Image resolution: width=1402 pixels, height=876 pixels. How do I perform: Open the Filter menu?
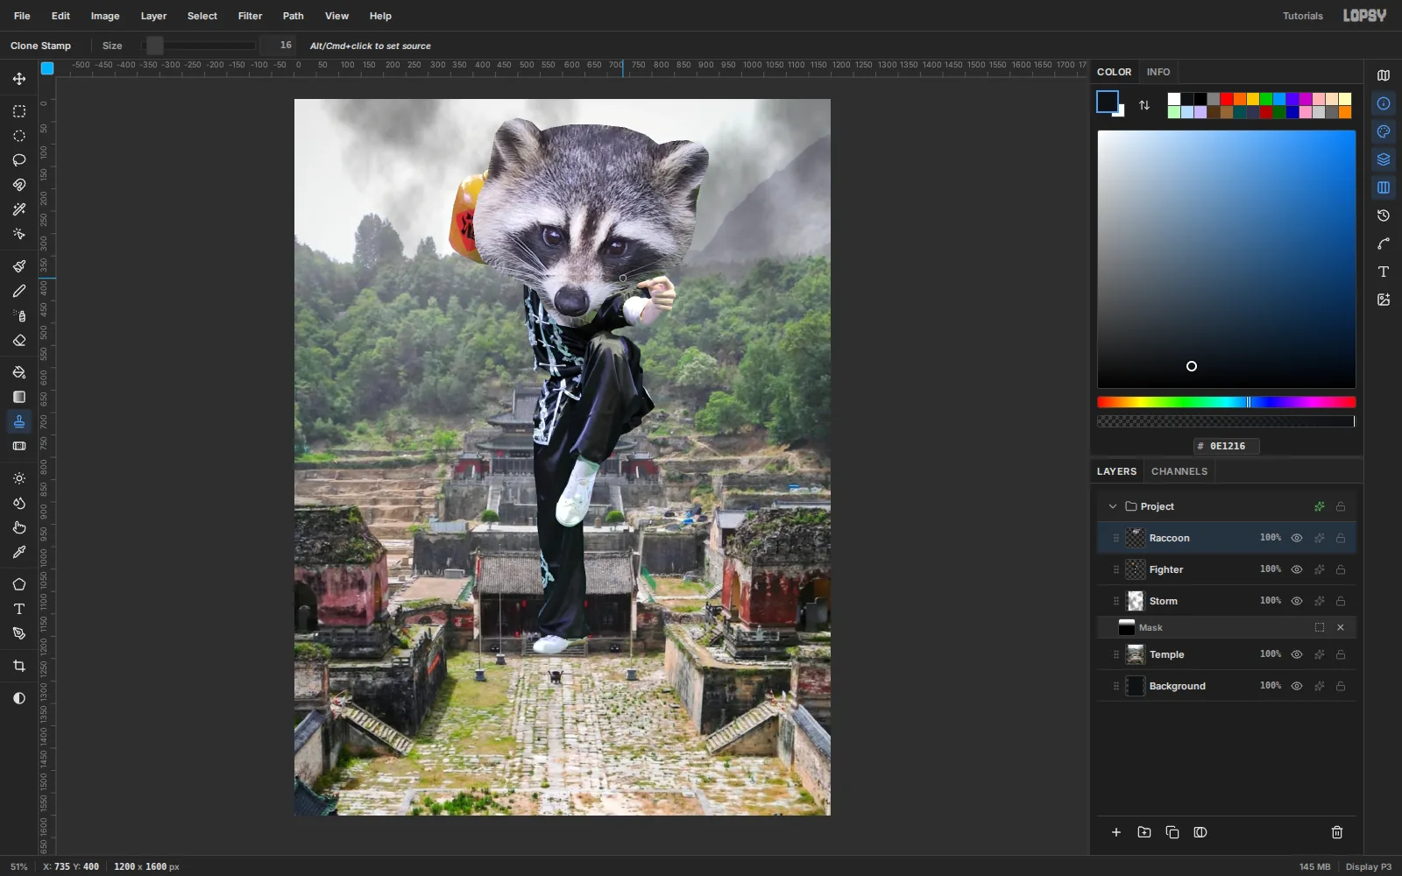click(250, 16)
